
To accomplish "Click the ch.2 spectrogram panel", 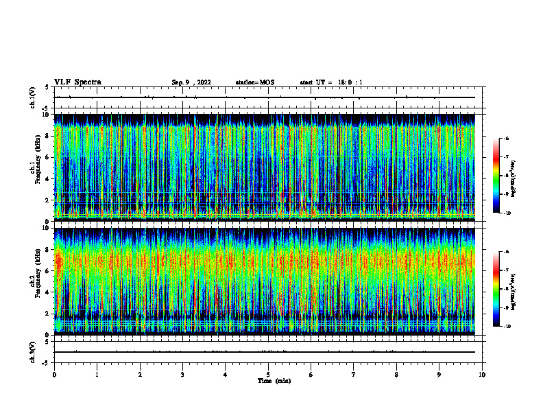I will click(265, 281).
